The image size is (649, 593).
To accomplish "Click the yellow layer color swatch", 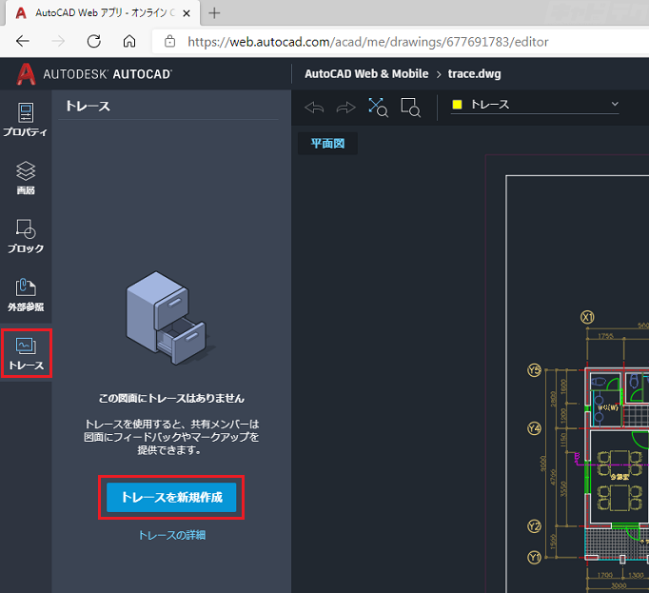I will coord(458,105).
